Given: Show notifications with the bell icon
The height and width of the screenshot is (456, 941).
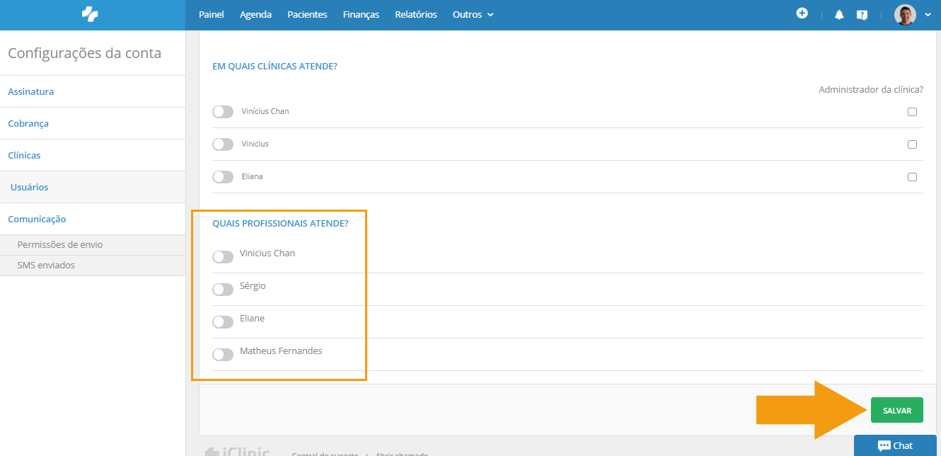Looking at the screenshot, I should 839,14.
